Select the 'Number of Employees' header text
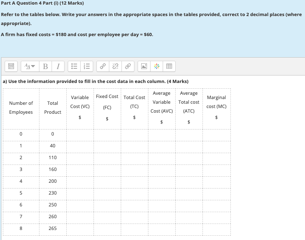This screenshot has height=240, width=305. pyautogui.click(x=21, y=108)
